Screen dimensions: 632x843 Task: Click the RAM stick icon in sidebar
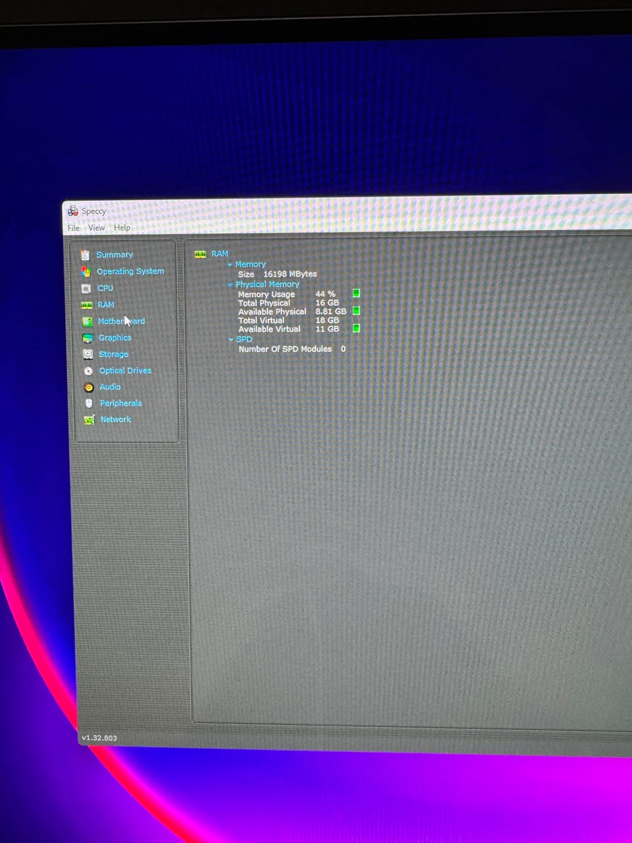pos(86,305)
